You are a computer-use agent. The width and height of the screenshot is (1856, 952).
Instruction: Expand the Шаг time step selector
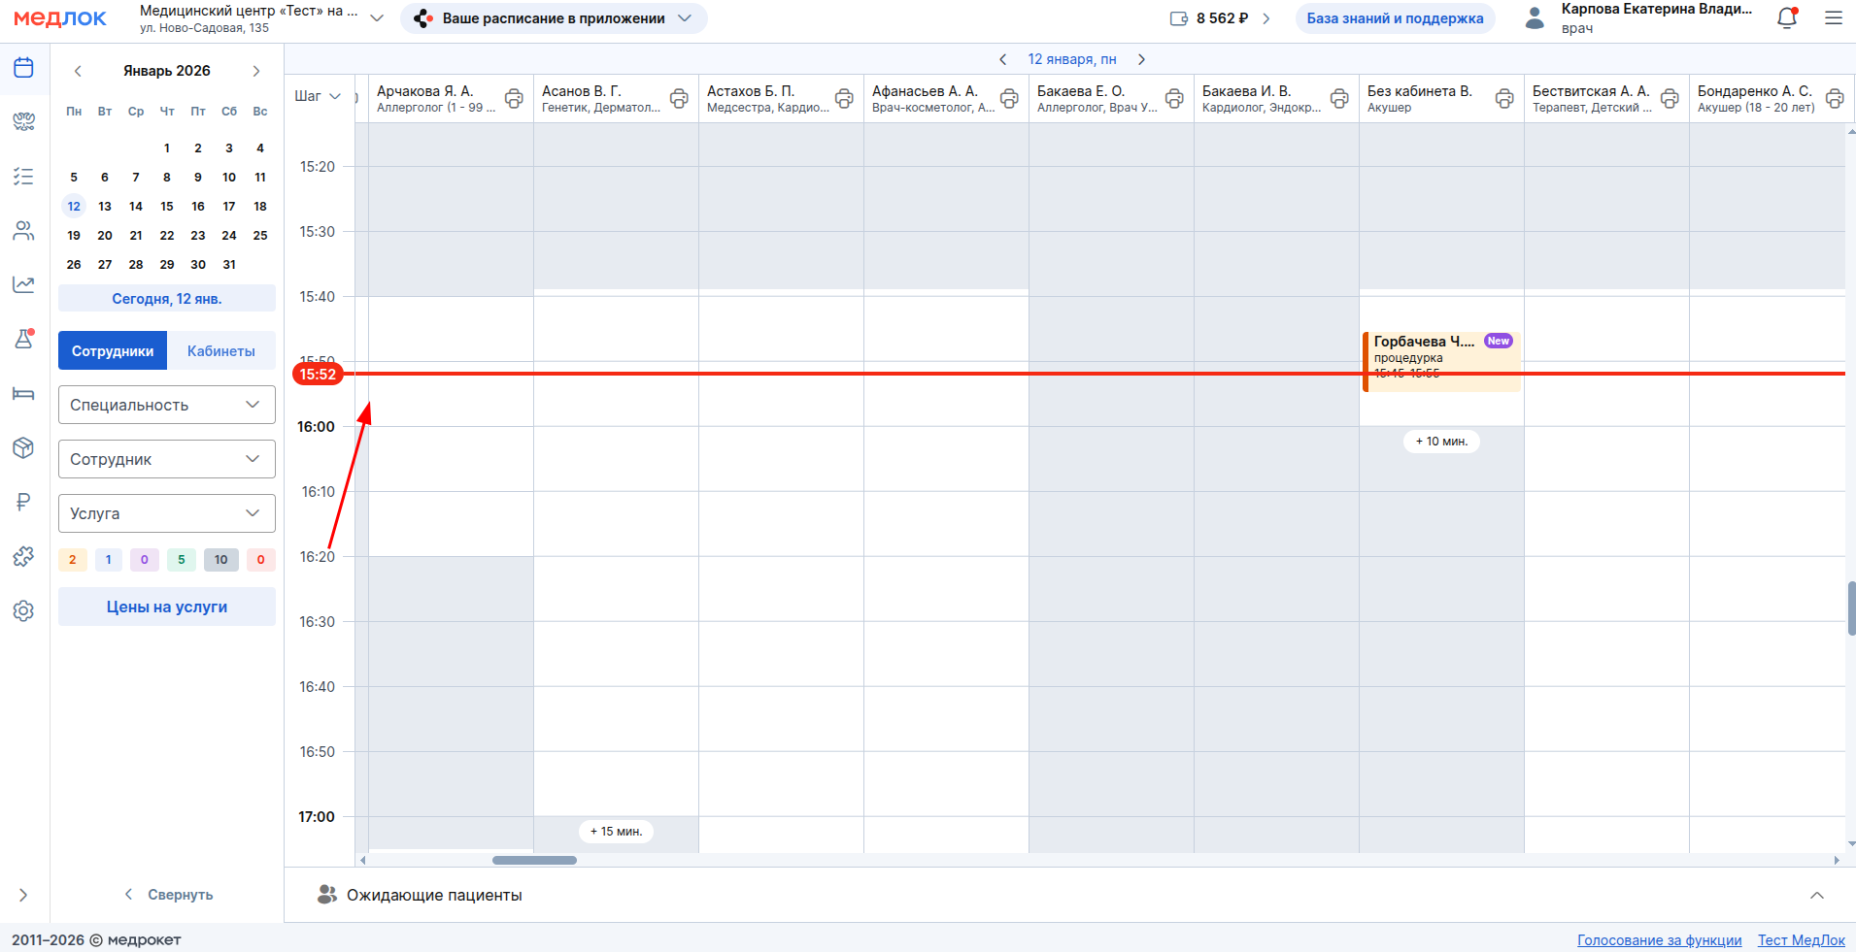pos(318,96)
